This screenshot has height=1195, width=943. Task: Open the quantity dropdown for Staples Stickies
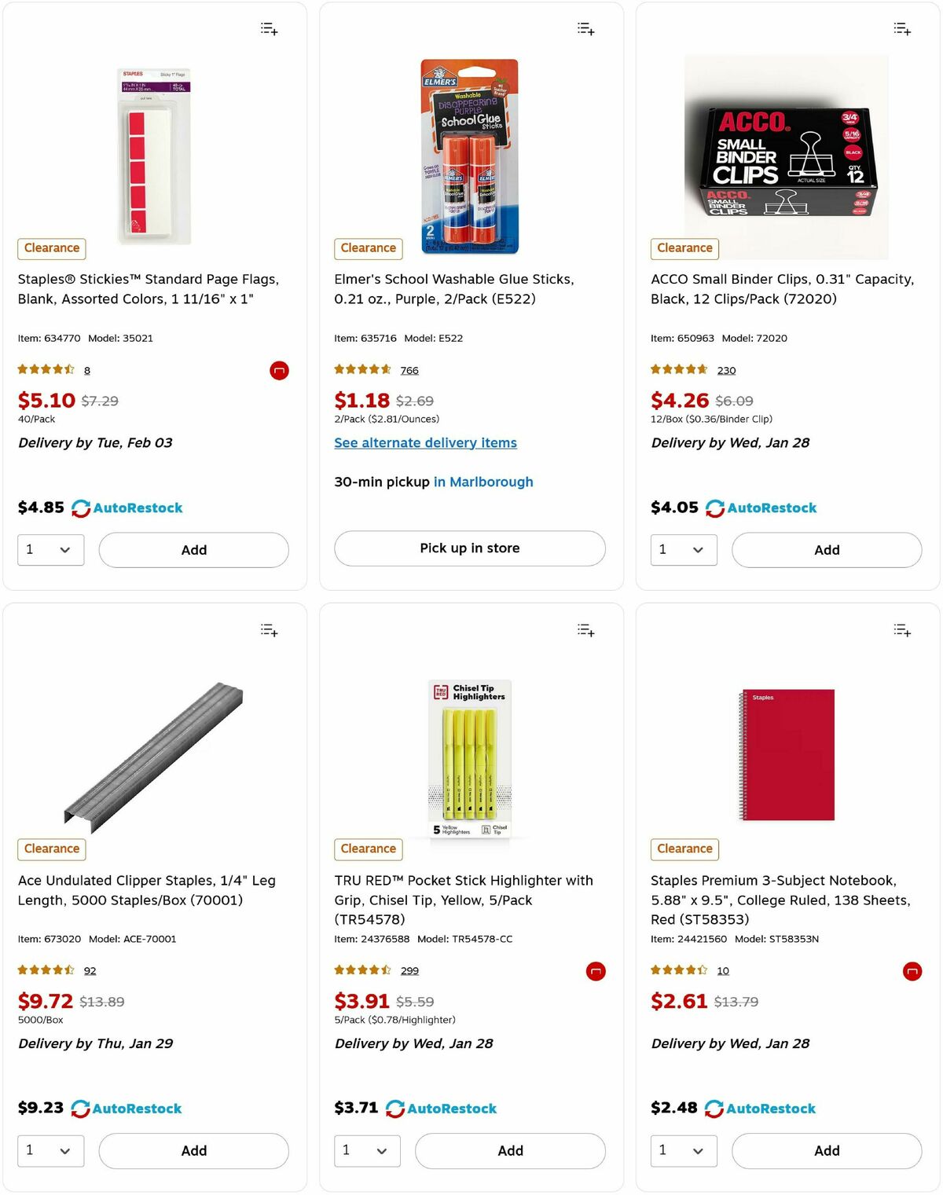pos(50,549)
